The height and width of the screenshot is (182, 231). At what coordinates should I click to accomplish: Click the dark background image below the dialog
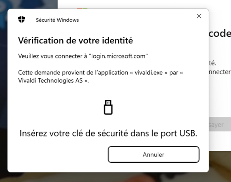[x=114, y=177]
